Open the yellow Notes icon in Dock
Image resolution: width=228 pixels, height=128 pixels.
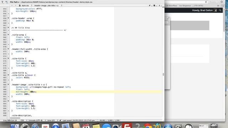(96, 126)
